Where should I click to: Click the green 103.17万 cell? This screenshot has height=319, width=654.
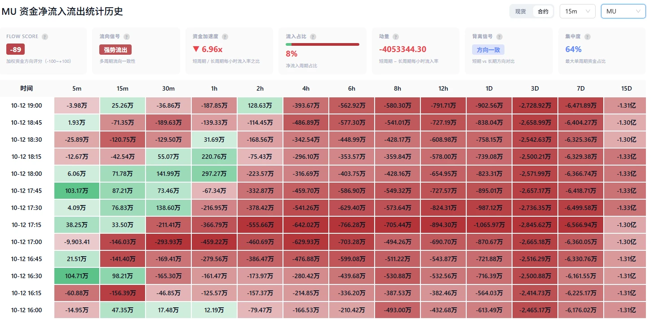pyautogui.click(x=77, y=191)
